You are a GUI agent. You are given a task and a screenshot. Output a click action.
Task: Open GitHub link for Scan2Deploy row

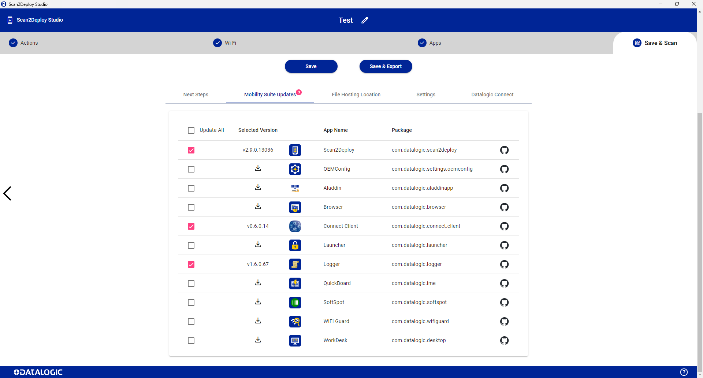pyautogui.click(x=504, y=150)
